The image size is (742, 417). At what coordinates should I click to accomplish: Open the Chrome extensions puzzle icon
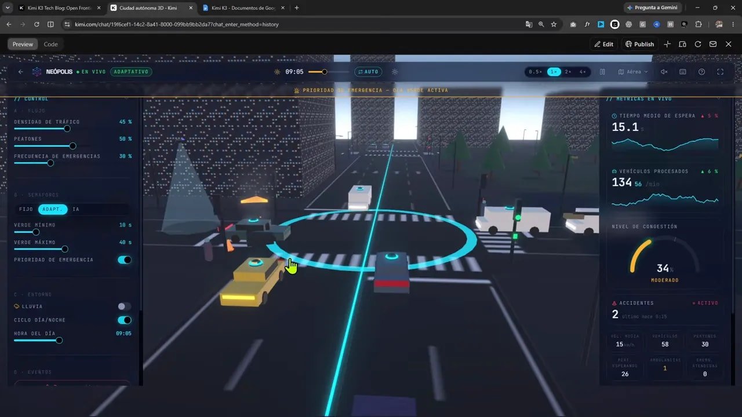tap(698, 24)
